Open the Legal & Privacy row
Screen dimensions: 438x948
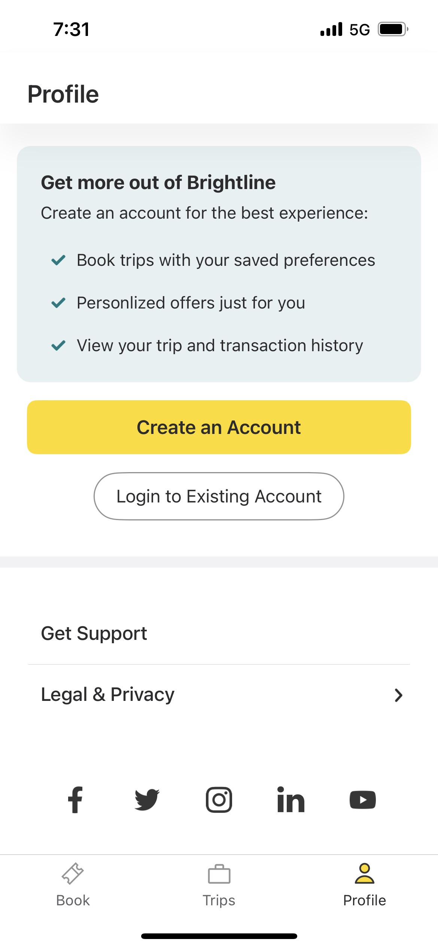pyautogui.click(x=219, y=695)
